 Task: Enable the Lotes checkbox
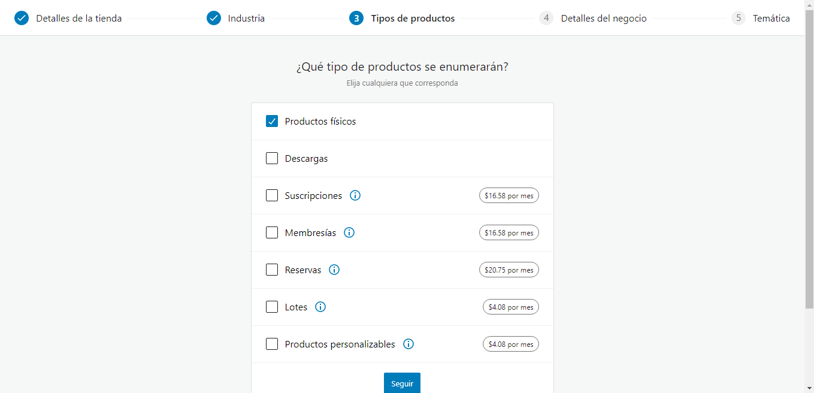pos(272,307)
